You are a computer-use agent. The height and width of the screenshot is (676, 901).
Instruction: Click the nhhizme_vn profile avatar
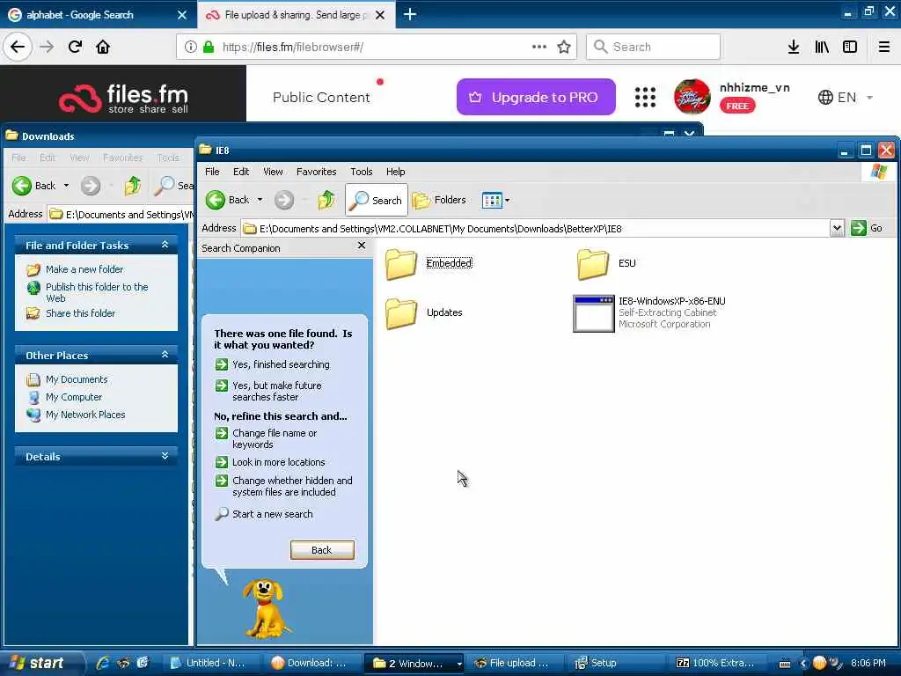click(x=692, y=97)
